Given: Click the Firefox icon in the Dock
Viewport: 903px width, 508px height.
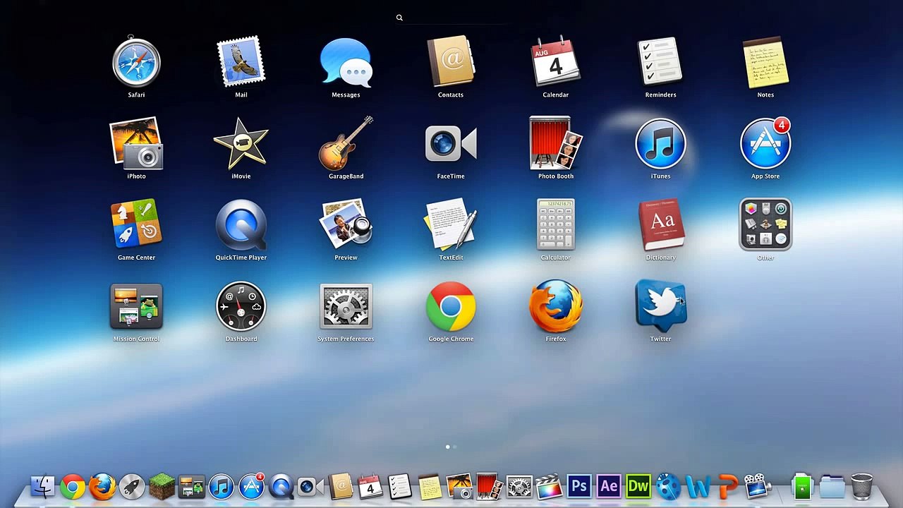Looking at the screenshot, I should coord(102,486).
